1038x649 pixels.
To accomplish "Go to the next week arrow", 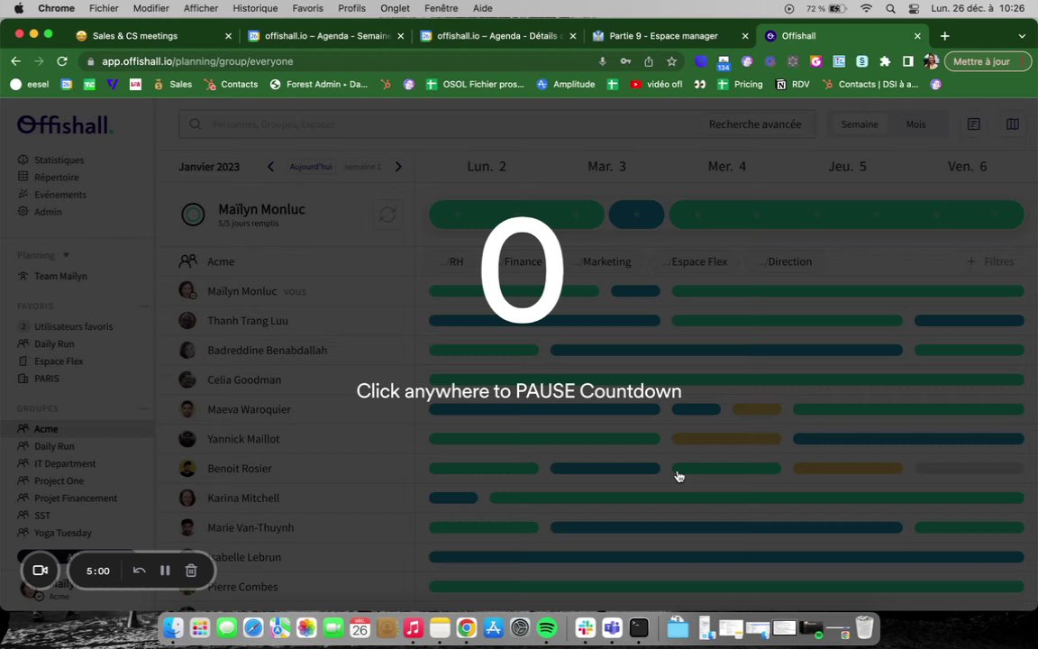I will coord(398,166).
